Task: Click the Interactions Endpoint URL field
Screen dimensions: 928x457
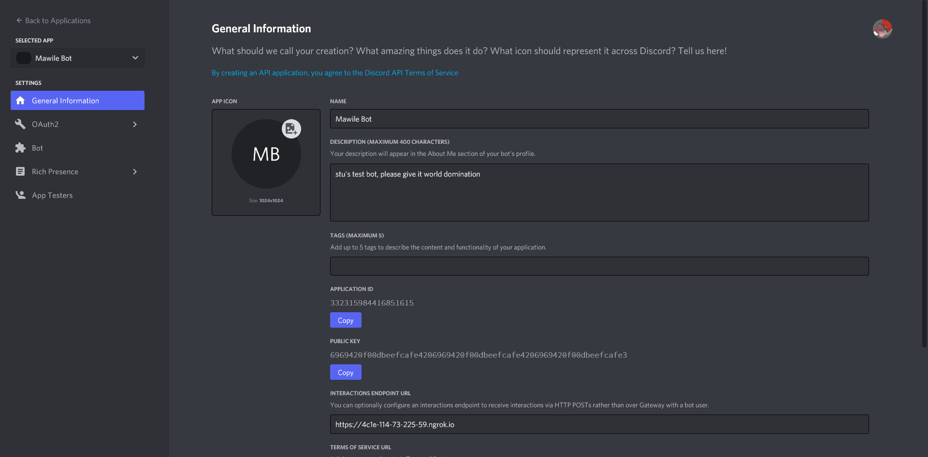Action: 599,424
